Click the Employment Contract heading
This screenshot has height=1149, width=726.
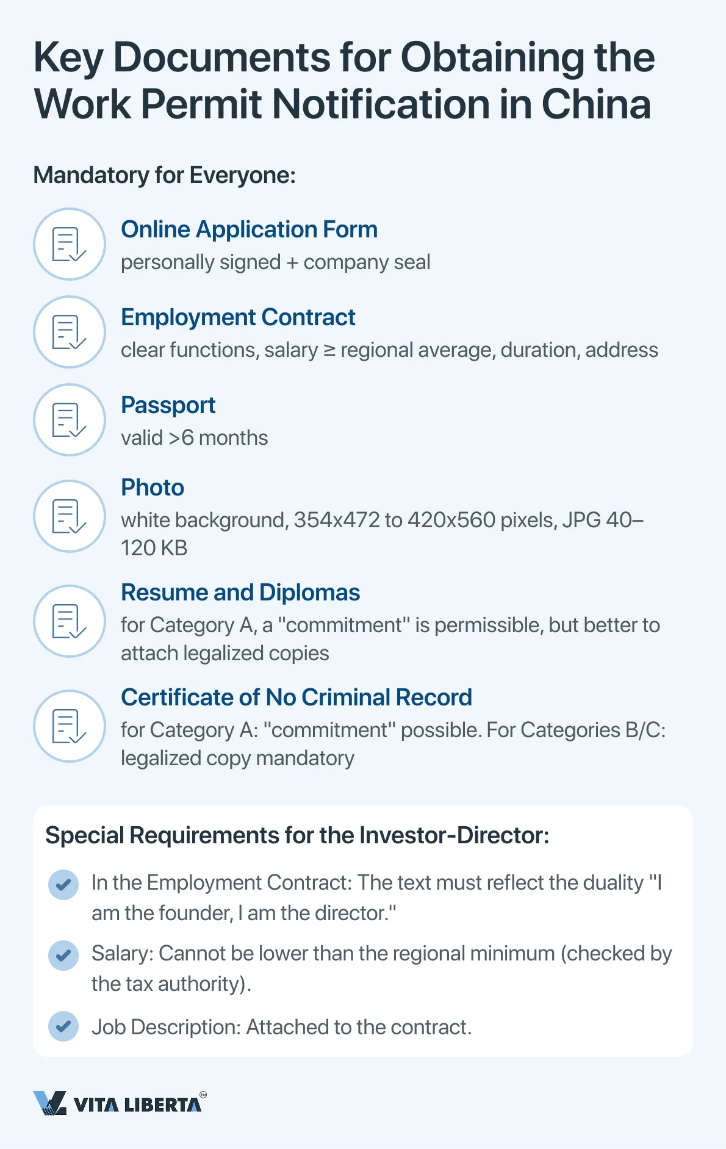pos(238,317)
